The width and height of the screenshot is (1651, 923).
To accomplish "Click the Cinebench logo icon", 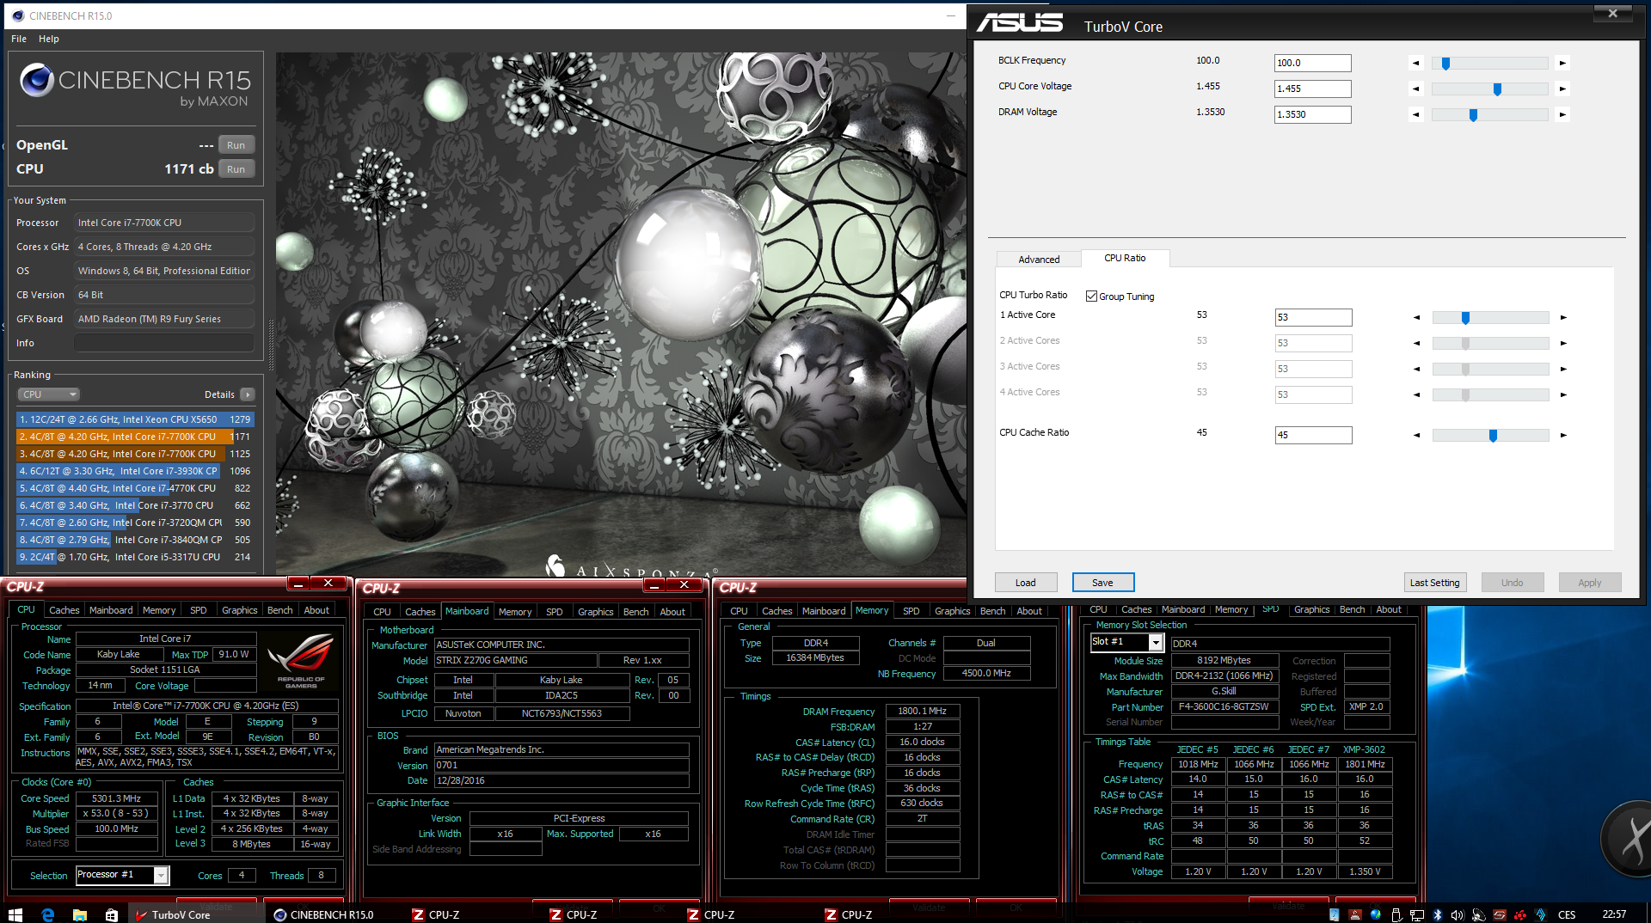I will click(x=37, y=80).
